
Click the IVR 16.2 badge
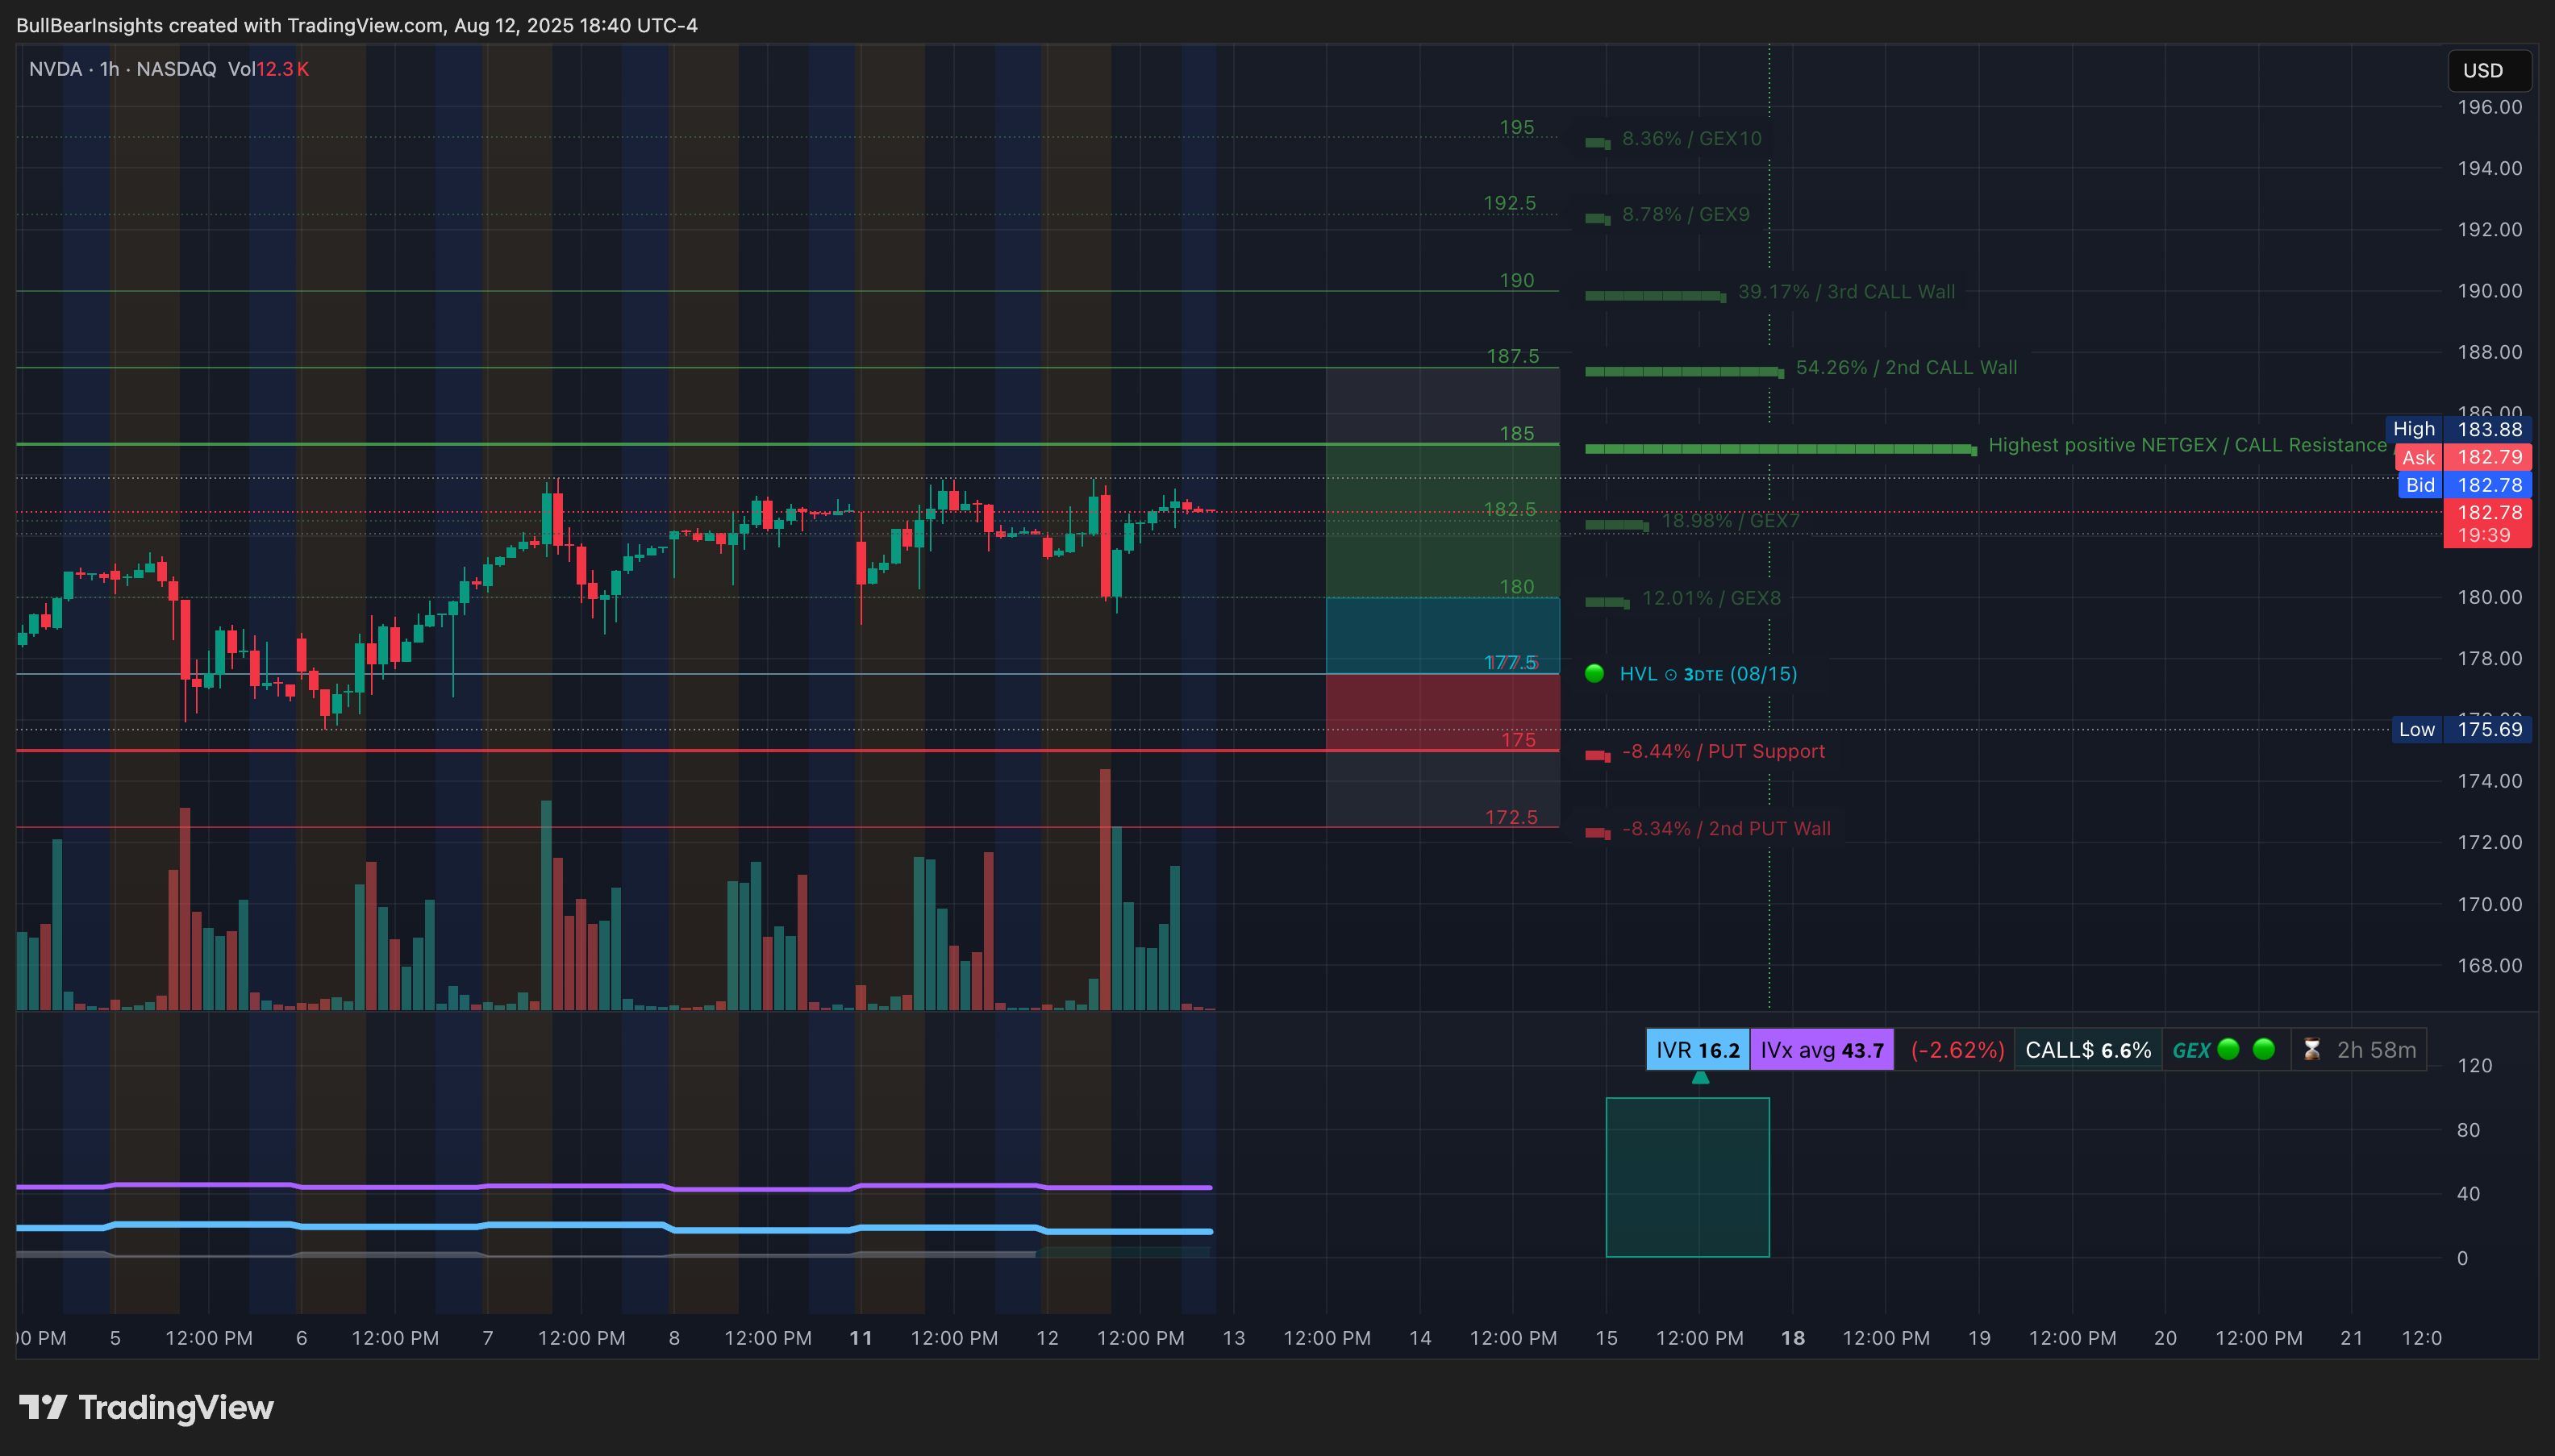click(x=1698, y=1050)
